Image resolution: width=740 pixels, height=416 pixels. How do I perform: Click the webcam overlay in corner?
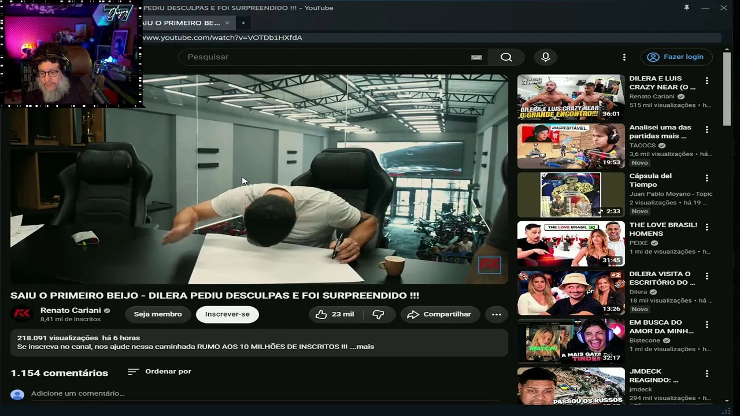coord(72,54)
